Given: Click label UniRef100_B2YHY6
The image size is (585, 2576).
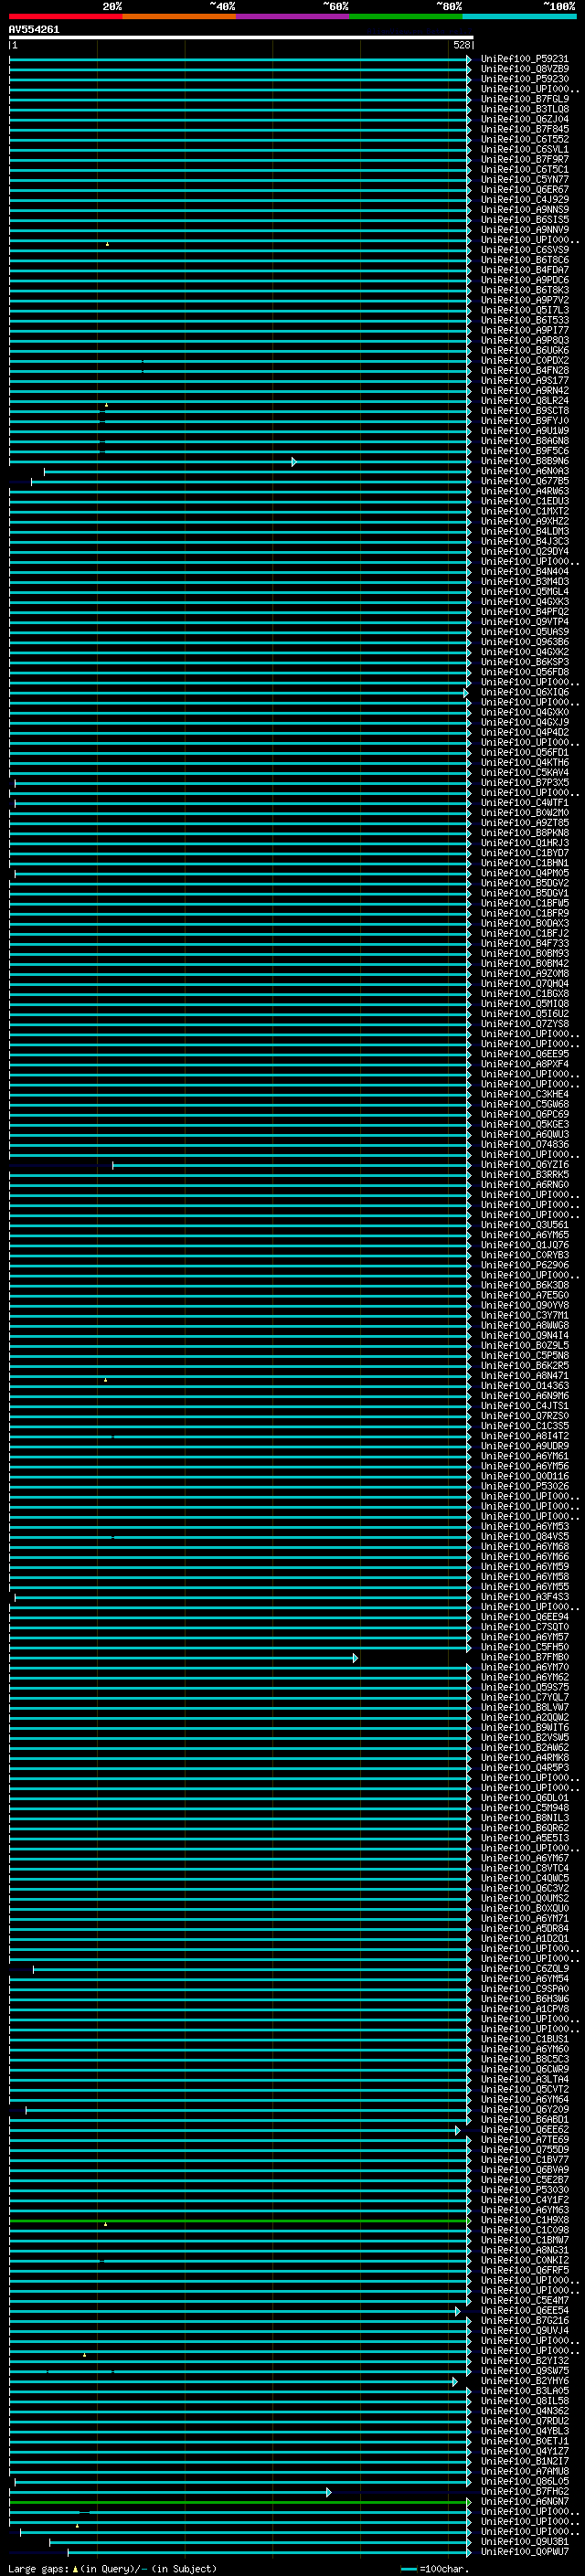Looking at the screenshot, I should tap(524, 2381).
